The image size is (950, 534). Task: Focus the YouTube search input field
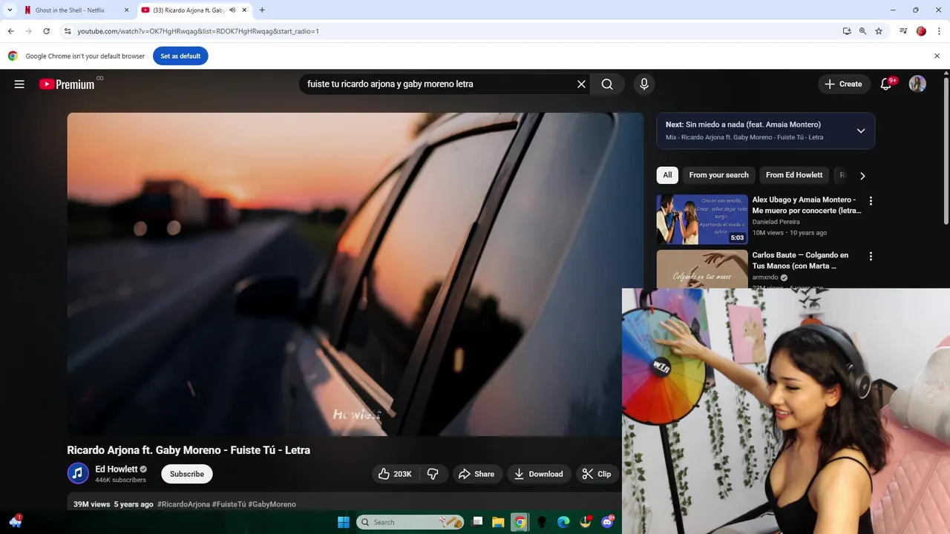[438, 84]
